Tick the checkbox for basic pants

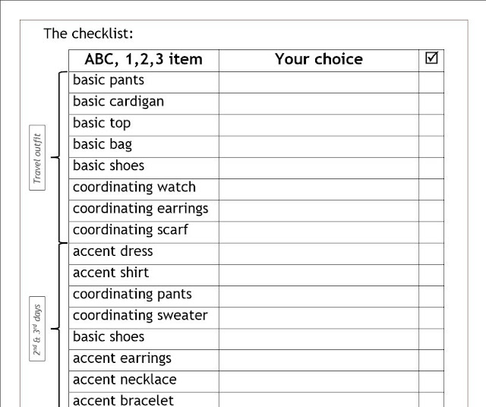(x=431, y=80)
